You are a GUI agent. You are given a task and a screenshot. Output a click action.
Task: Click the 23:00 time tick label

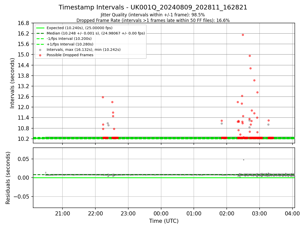point(128,213)
